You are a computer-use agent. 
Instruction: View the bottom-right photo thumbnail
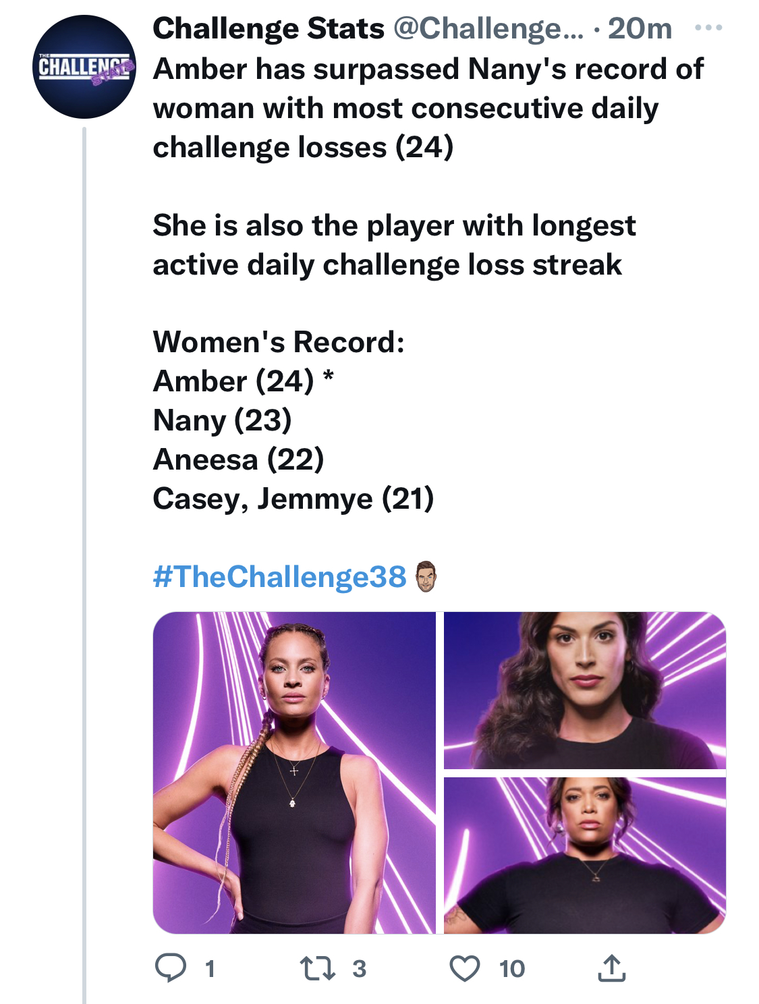tap(585, 856)
